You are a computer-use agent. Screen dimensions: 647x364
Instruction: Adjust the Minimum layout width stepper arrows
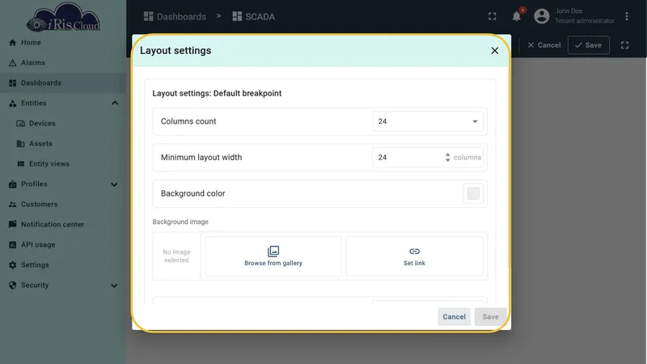coord(448,157)
